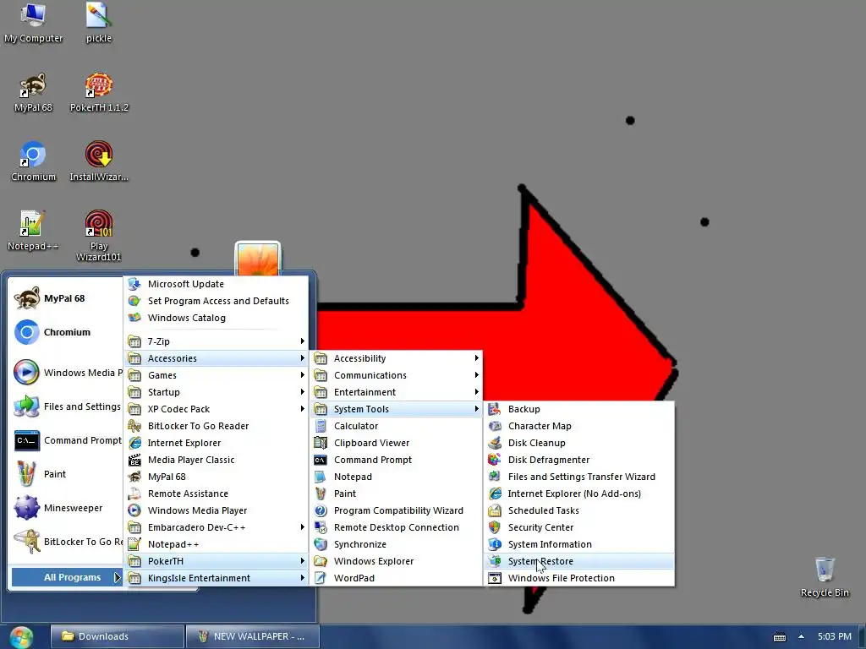Open Paint from Accessories menu
This screenshot has width=866, height=649.
(x=396, y=494)
